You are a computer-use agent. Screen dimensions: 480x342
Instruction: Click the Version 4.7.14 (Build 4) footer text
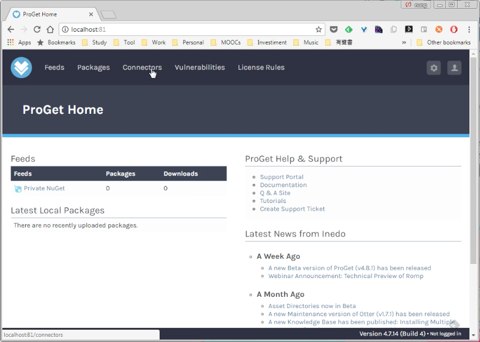392,334
